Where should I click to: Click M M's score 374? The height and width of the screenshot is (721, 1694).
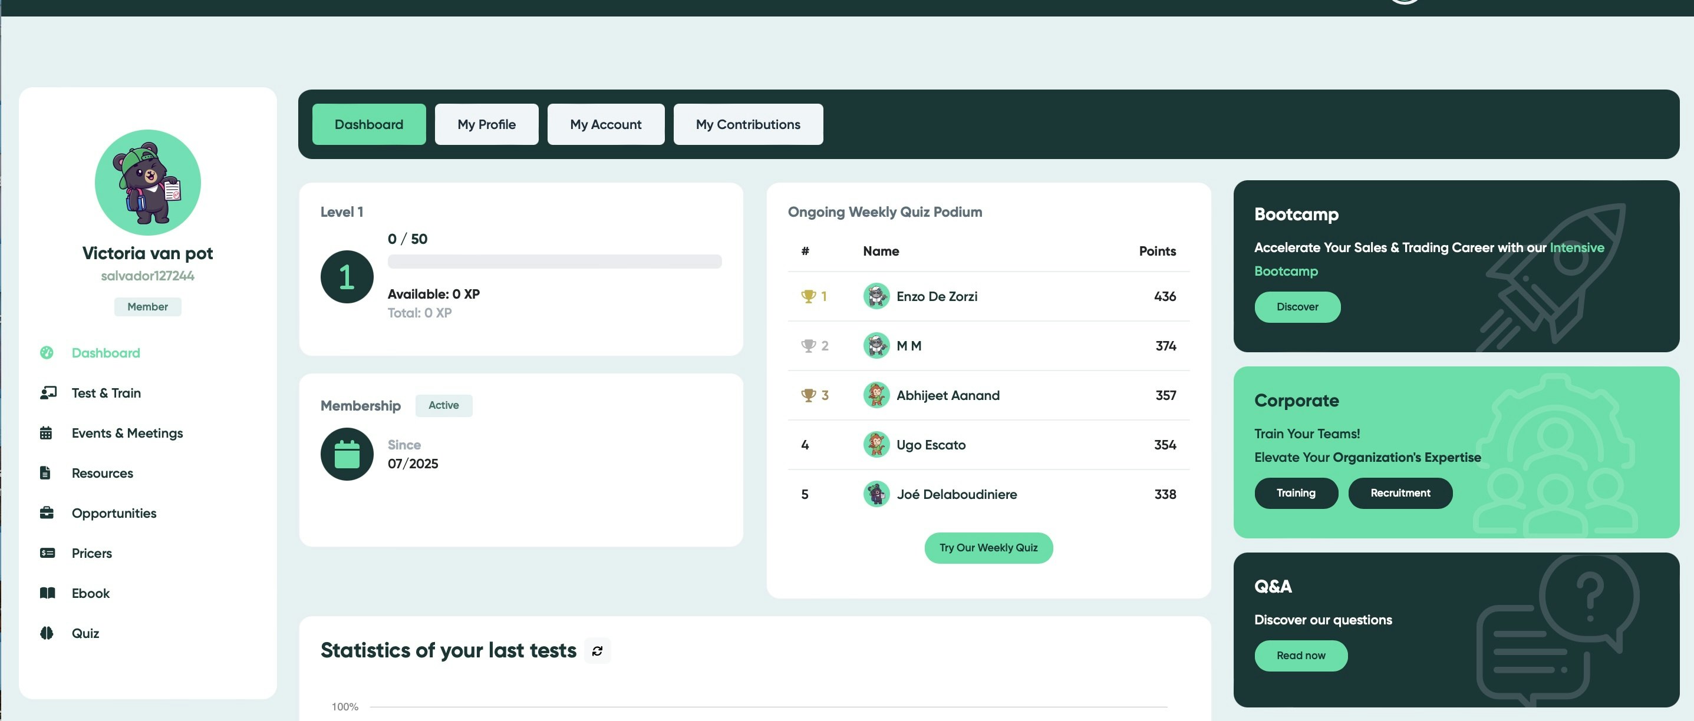click(x=1165, y=346)
